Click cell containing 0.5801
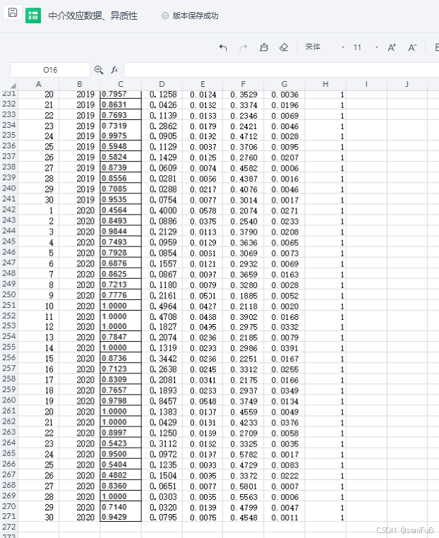Screen dimensions: 439x538 pyautogui.click(x=243, y=486)
